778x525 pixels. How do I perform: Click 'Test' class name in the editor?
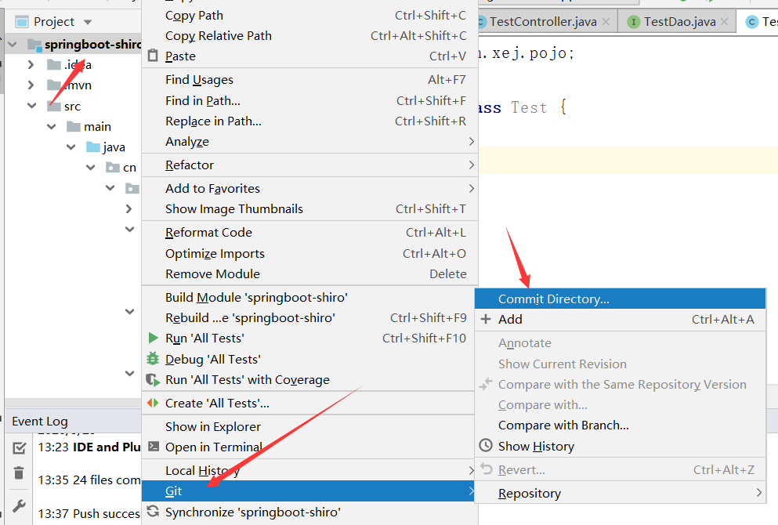point(529,107)
